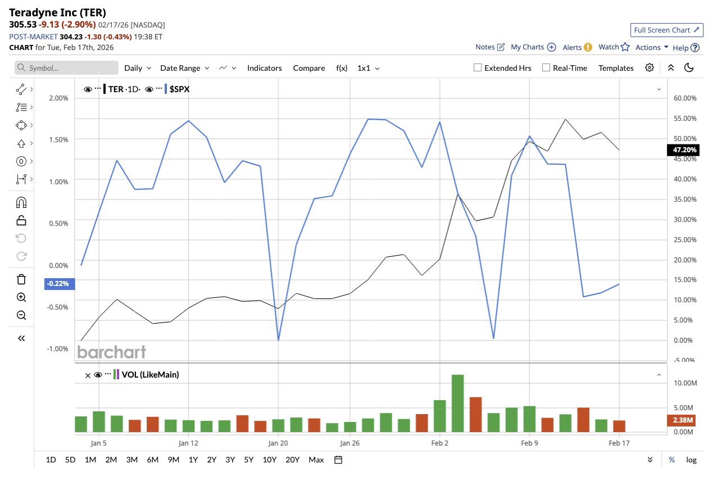The image size is (717, 481).
Task: Open the f(x) expressions menu
Action: click(x=342, y=68)
